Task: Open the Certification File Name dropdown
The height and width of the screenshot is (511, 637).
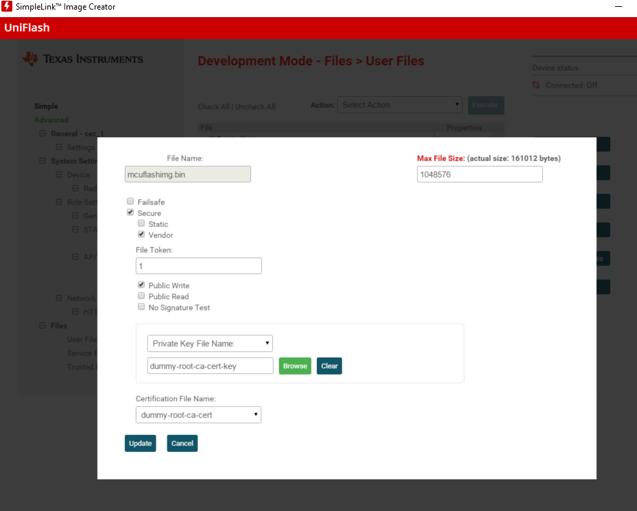Action: tap(198, 415)
